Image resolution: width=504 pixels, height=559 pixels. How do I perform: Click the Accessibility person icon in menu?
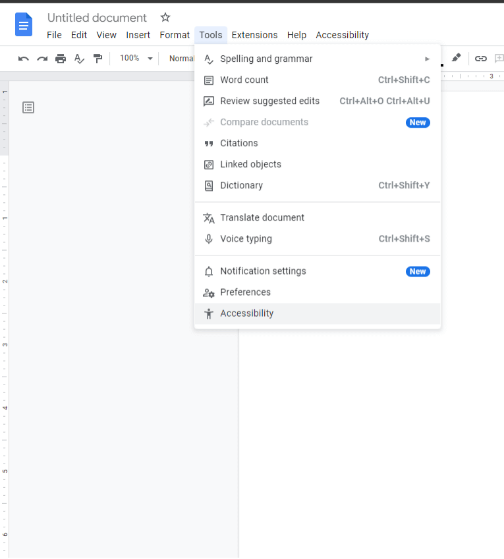coord(209,313)
